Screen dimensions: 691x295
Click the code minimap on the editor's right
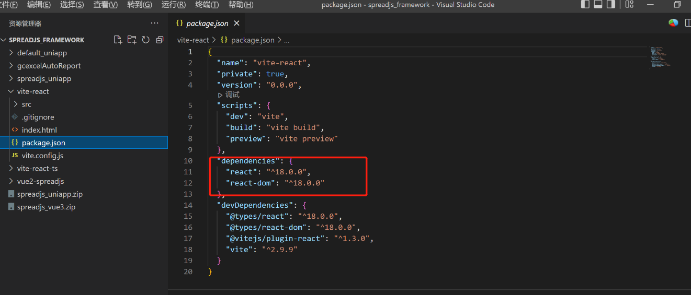tap(660, 57)
